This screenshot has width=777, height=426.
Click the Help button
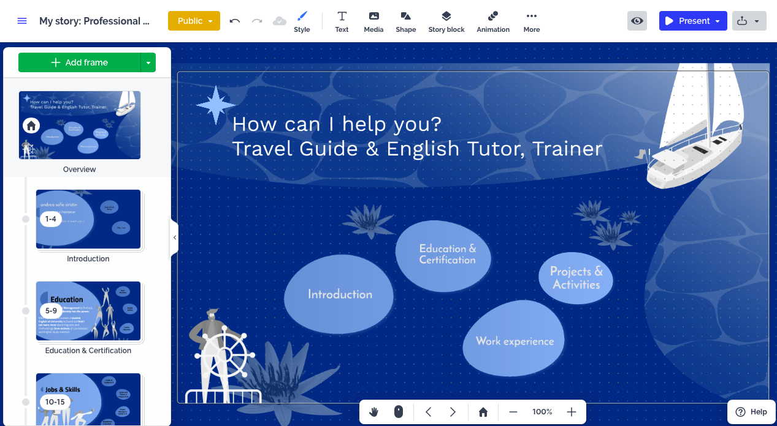(x=751, y=412)
